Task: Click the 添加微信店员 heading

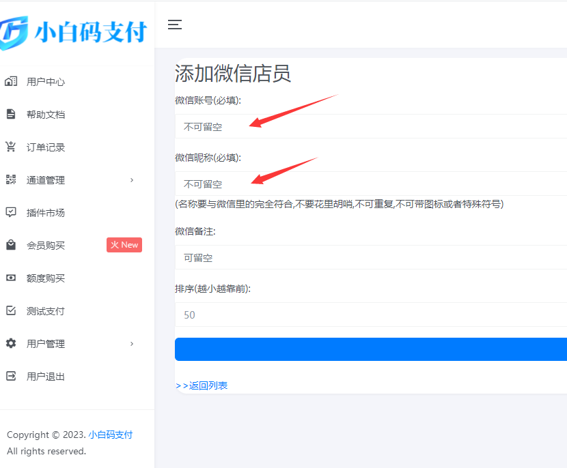Action: [x=233, y=73]
